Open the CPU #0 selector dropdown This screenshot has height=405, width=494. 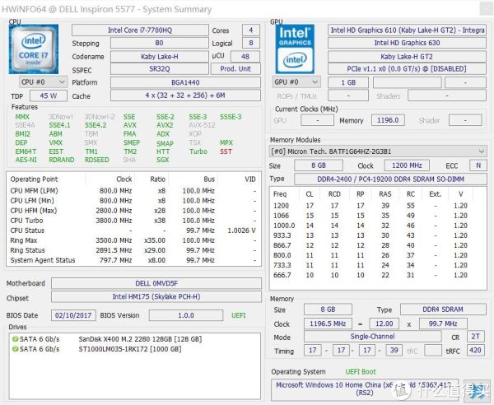click(43, 82)
